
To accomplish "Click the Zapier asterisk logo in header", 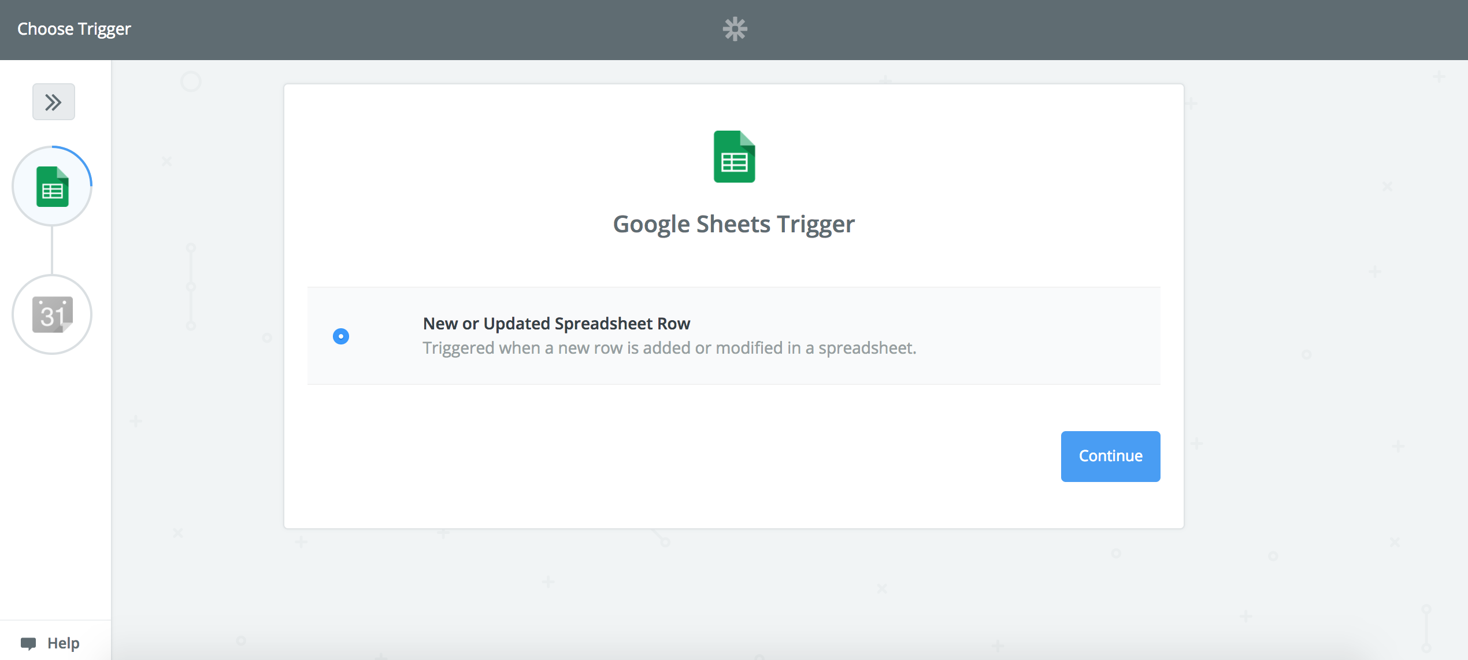I will coord(735,29).
